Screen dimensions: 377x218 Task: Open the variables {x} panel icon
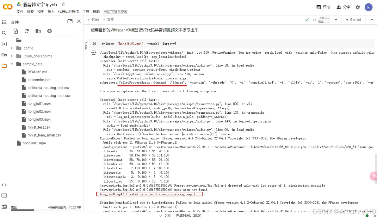click(x=4, y=44)
